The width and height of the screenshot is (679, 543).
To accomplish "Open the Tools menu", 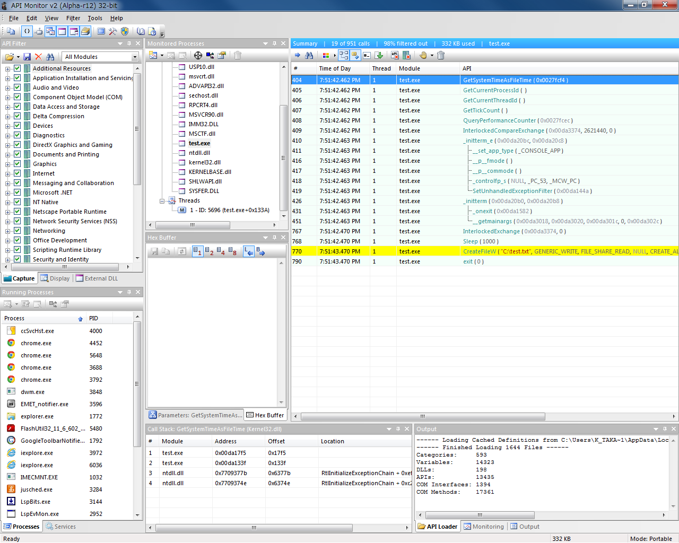I will 95,18.
